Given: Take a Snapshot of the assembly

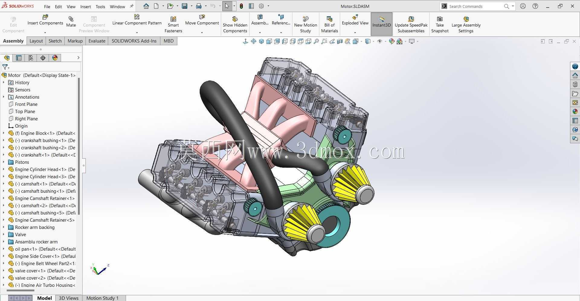Looking at the screenshot, I should tap(440, 24).
